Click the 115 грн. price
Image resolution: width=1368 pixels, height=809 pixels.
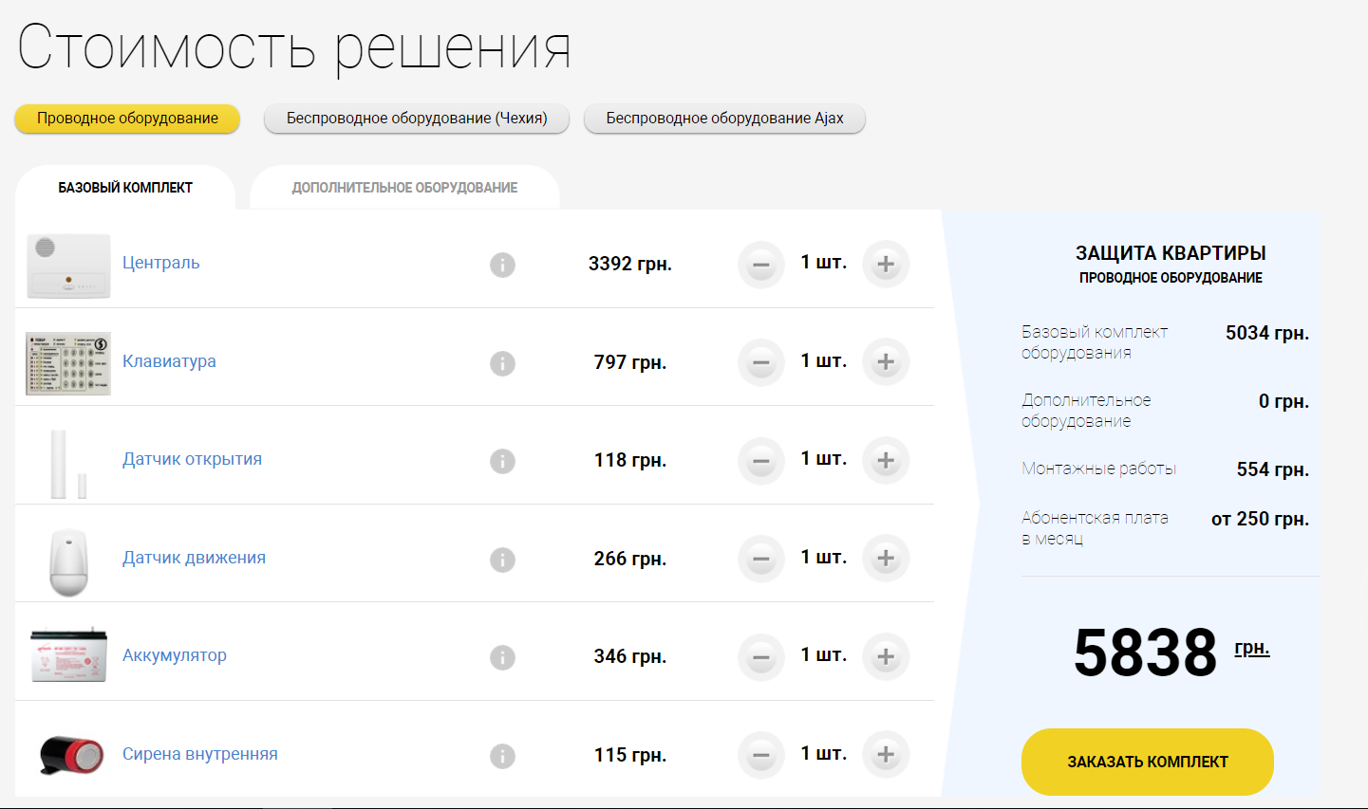point(630,755)
